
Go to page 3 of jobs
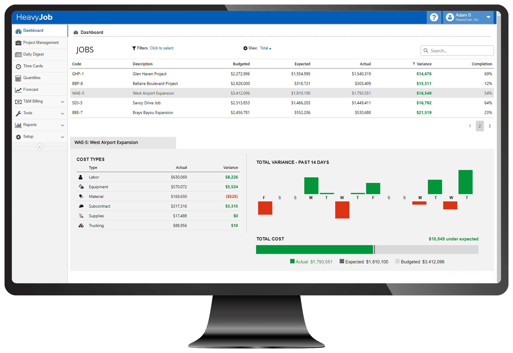489,126
